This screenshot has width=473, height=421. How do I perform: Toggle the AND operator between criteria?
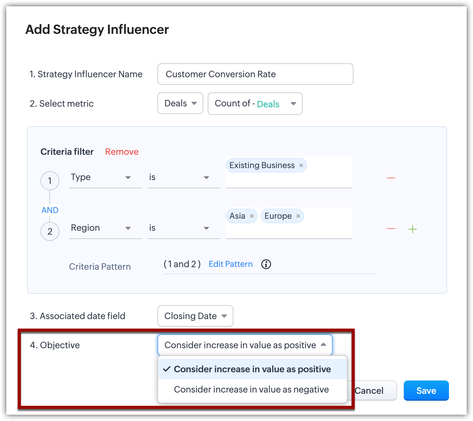click(50, 210)
